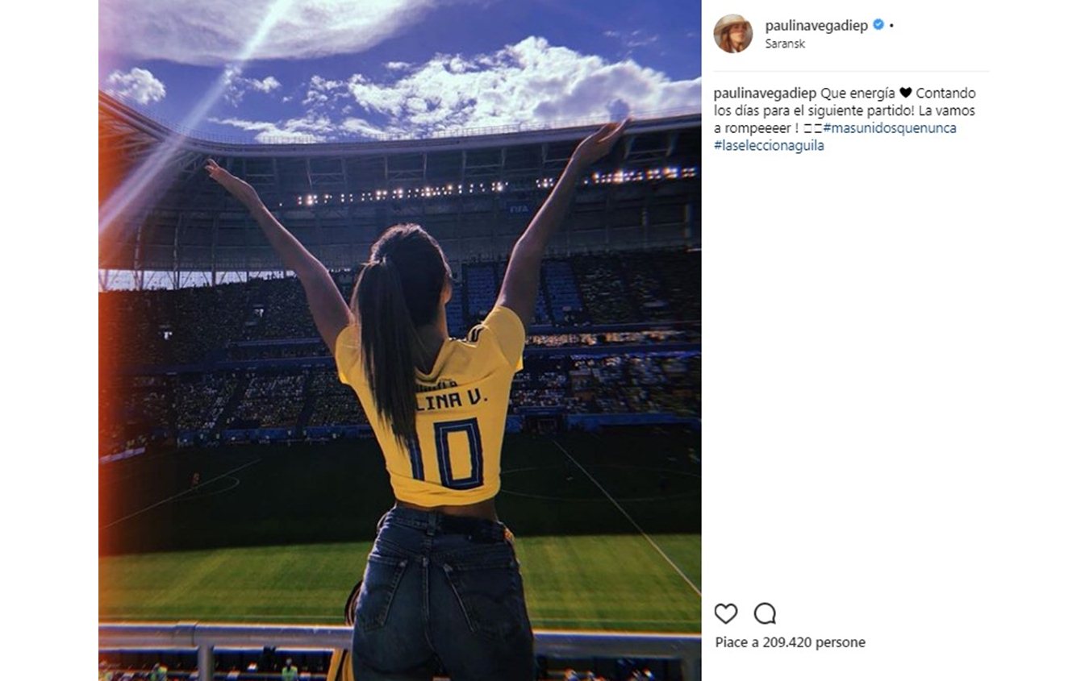Screen dimensions: 1089x681
Task: Open the #laseleccionaguila hashtag
Action: pyautogui.click(x=769, y=146)
